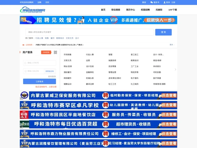Click 扫码登录 button

click(x=46, y=52)
